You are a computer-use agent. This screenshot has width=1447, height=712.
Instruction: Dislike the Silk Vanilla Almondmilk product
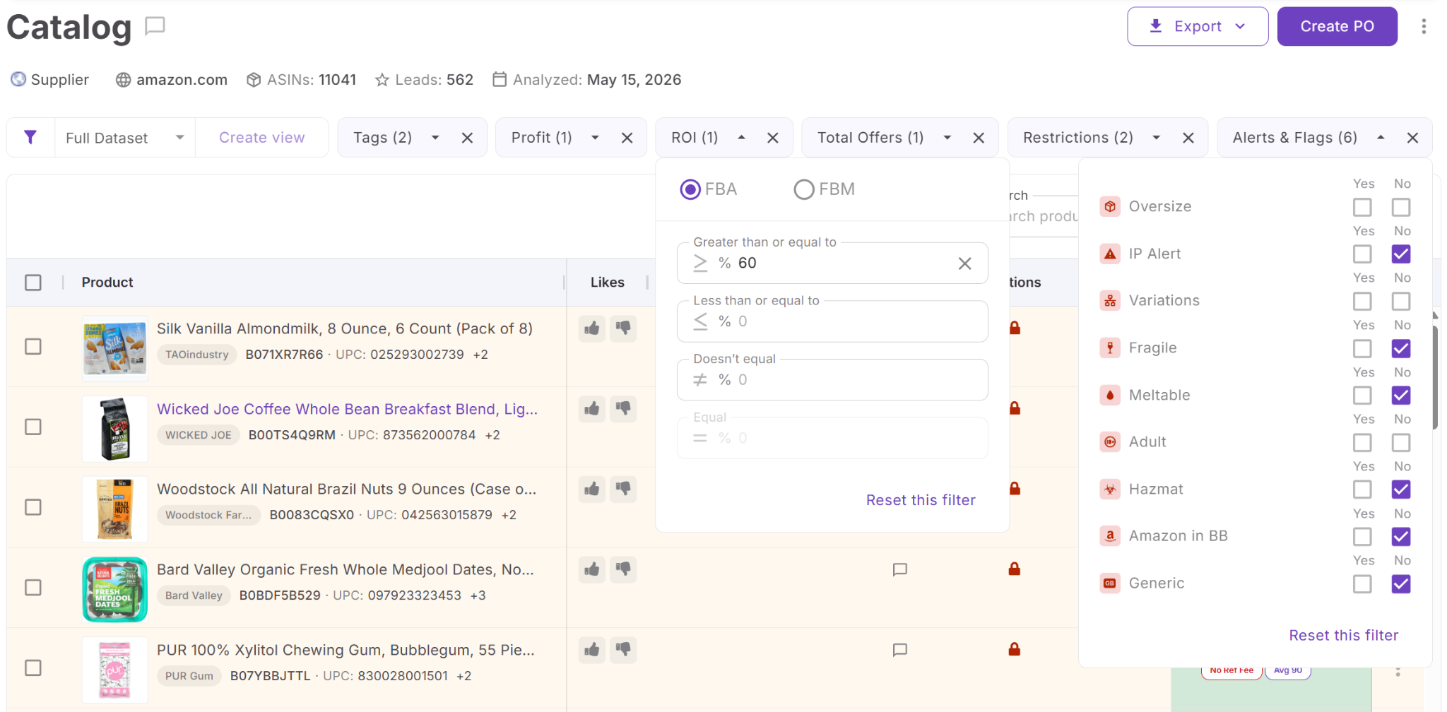tap(623, 328)
